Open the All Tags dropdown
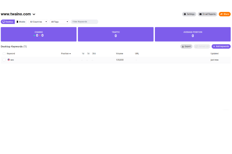 point(59,22)
